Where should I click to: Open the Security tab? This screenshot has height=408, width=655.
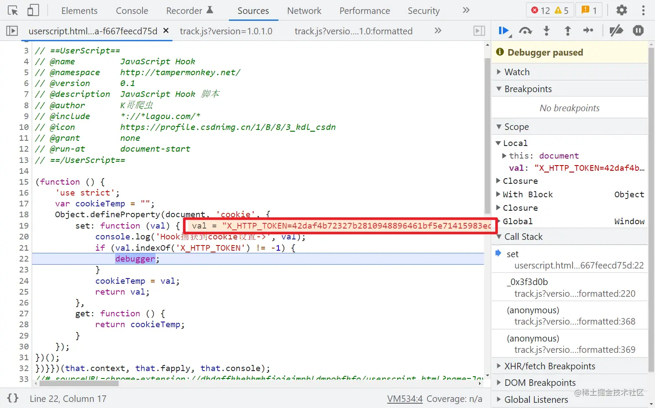click(423, 10)
